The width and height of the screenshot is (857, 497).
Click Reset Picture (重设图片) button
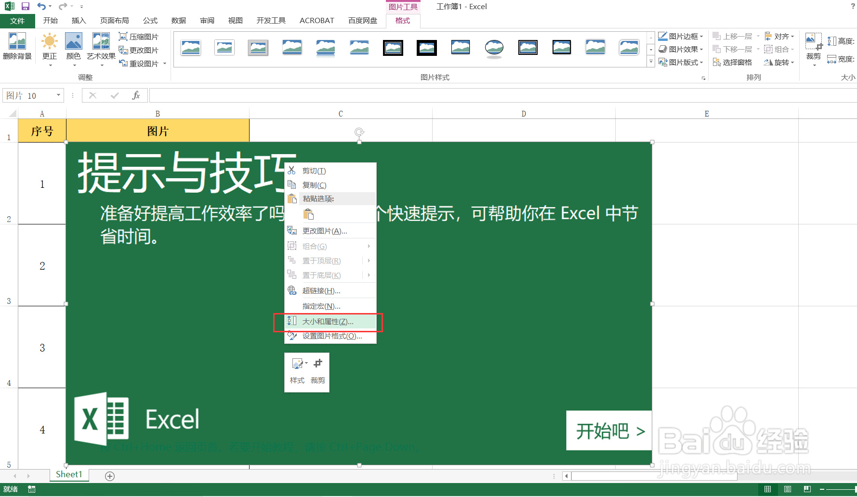point(139,64)
